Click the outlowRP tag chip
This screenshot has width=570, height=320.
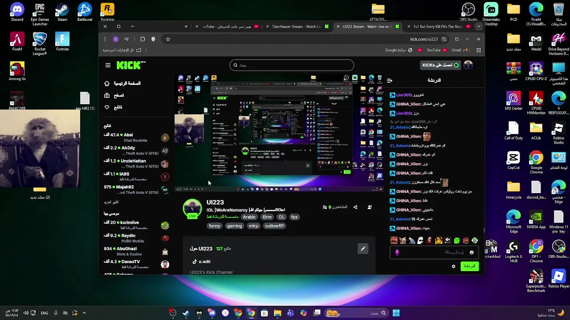tap(274, 226)
